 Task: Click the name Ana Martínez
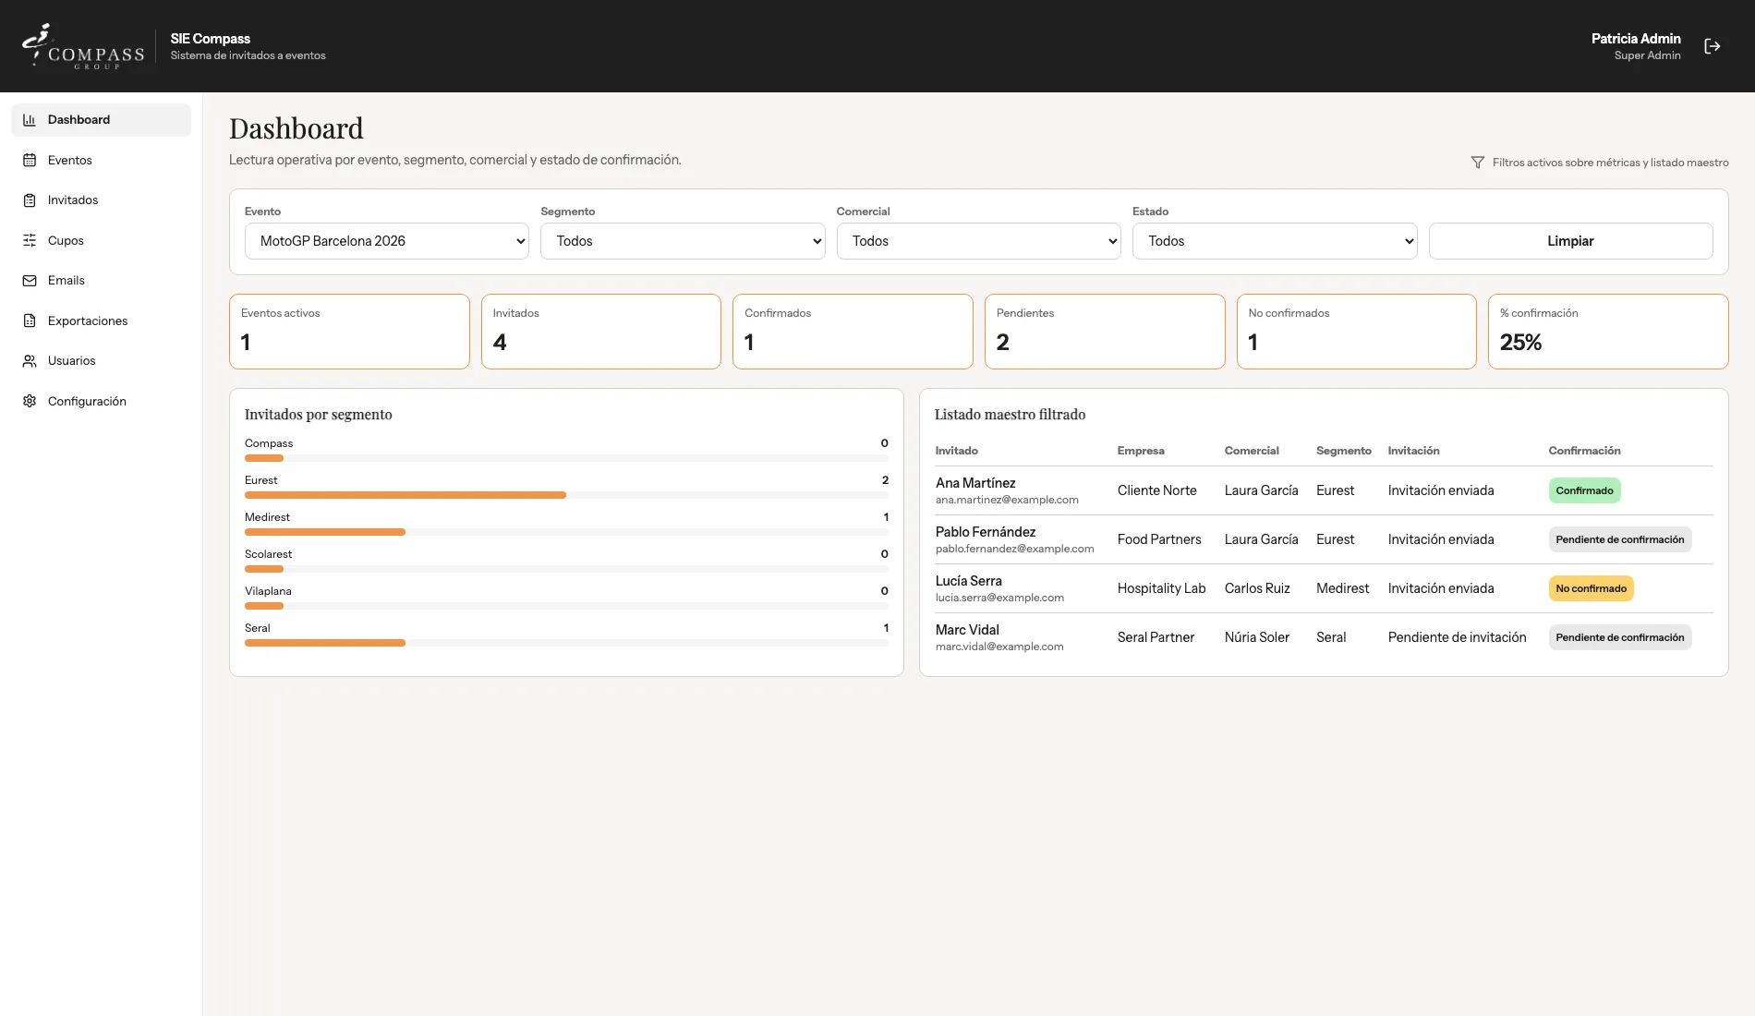(x=975, y=483)
